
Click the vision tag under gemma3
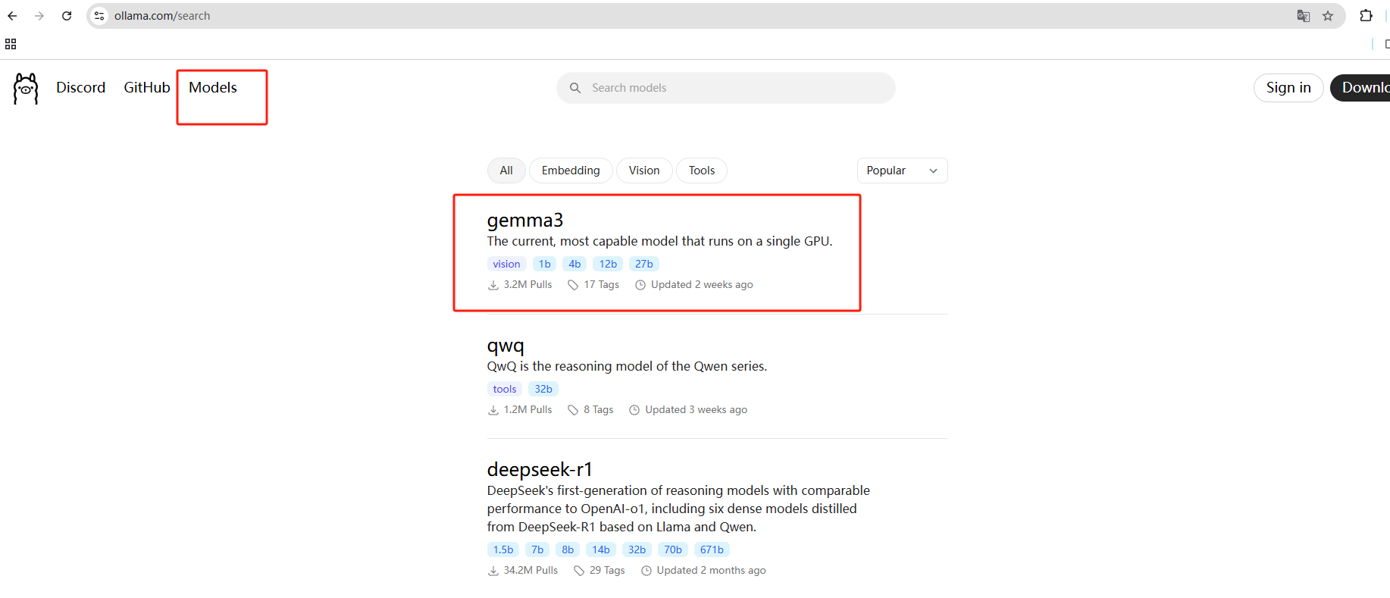(506, 264)
